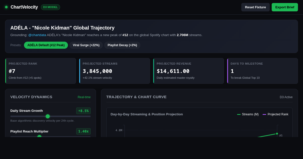Click the Real-time label in Velocity Dynamics
Image resolution: width=303 pixels, height=159 pixels.
click(84, 97)
